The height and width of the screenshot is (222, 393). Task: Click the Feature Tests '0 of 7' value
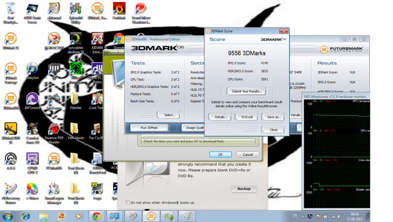(x=175, y=94)
